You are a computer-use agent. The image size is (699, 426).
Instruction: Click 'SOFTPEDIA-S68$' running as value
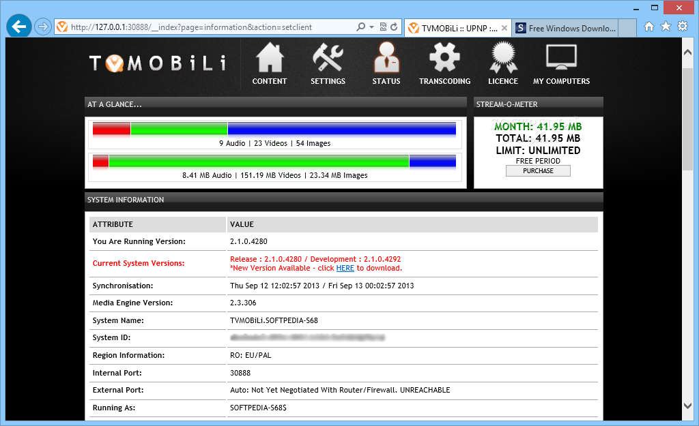pyautogui.click(x=258, y=408)
